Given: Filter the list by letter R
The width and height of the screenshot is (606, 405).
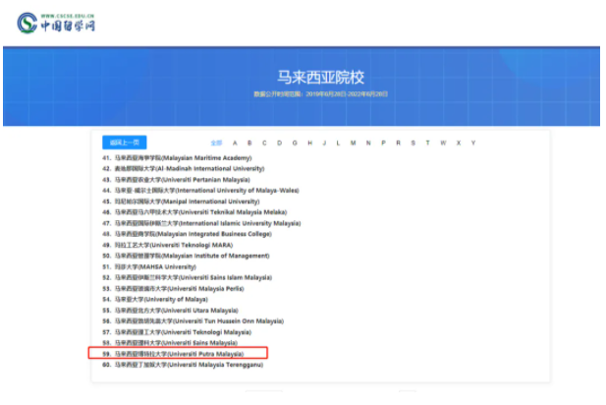Looking at the screenshot, I should [x=398, y=143].
